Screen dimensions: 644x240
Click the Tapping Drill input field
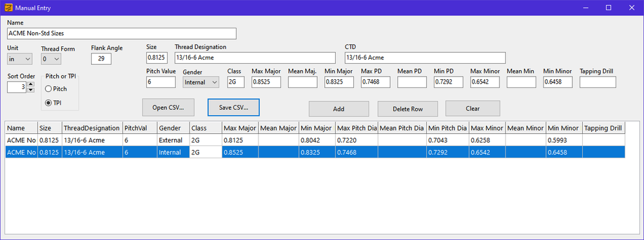point(598,82)
